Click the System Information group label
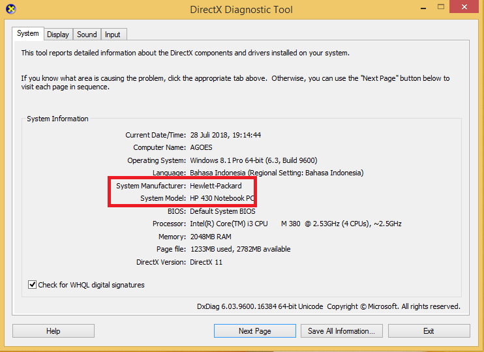The image size is (484, 352). tap(57, 119)
